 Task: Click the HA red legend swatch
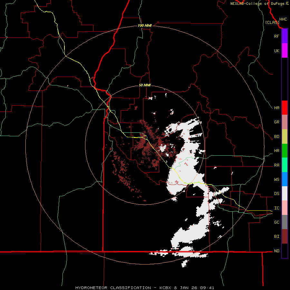pyautogui.click(x=285, y=108)
